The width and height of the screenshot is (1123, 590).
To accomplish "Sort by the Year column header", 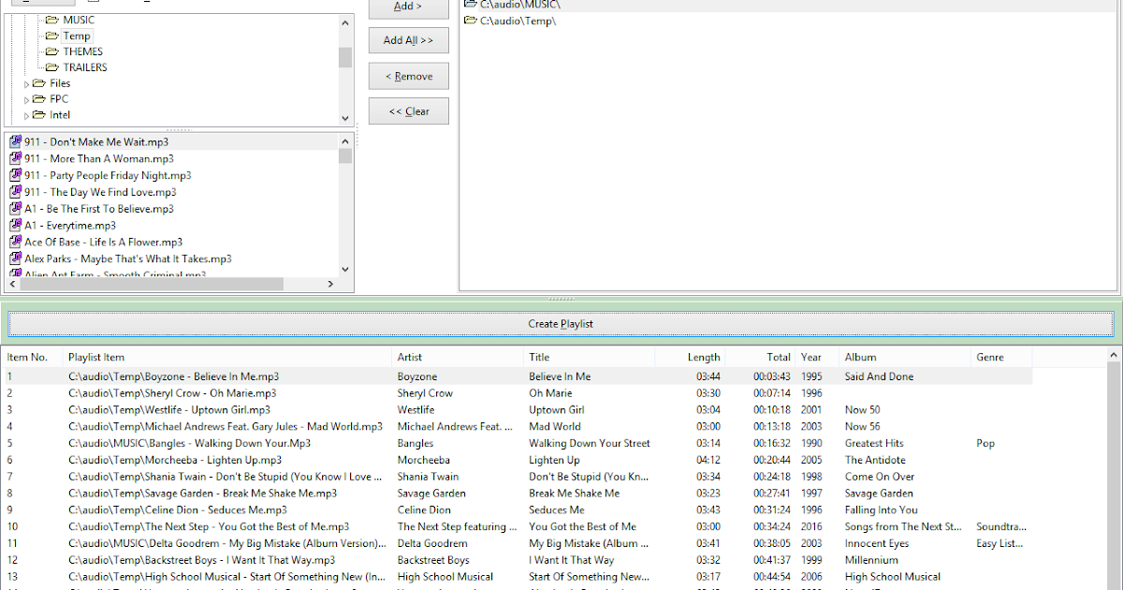I will tap(818, 357).
